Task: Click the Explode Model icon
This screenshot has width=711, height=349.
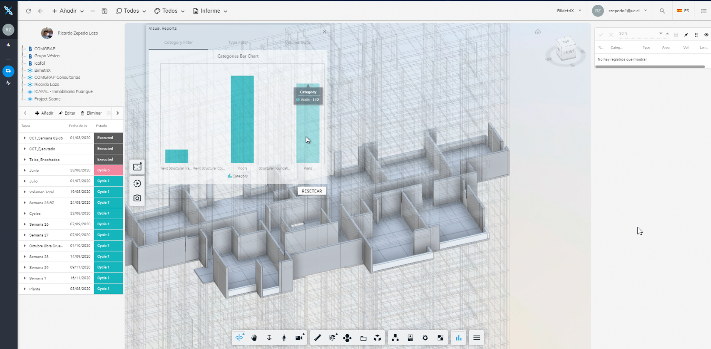Action: (347, 338)
